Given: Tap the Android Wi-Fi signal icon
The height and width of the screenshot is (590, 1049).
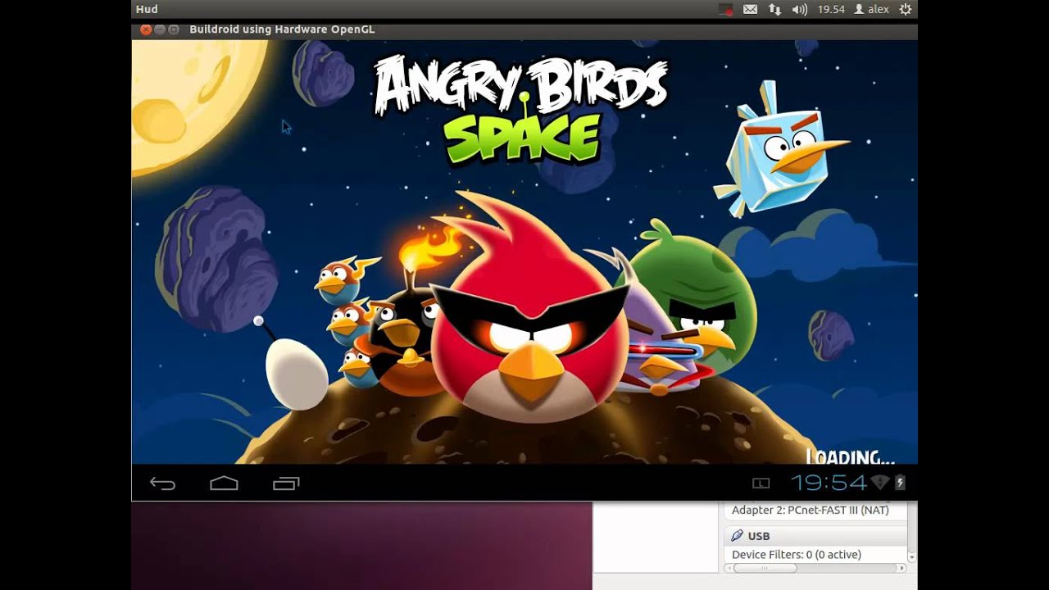Looking at the screenshot, I should [879, 483].
